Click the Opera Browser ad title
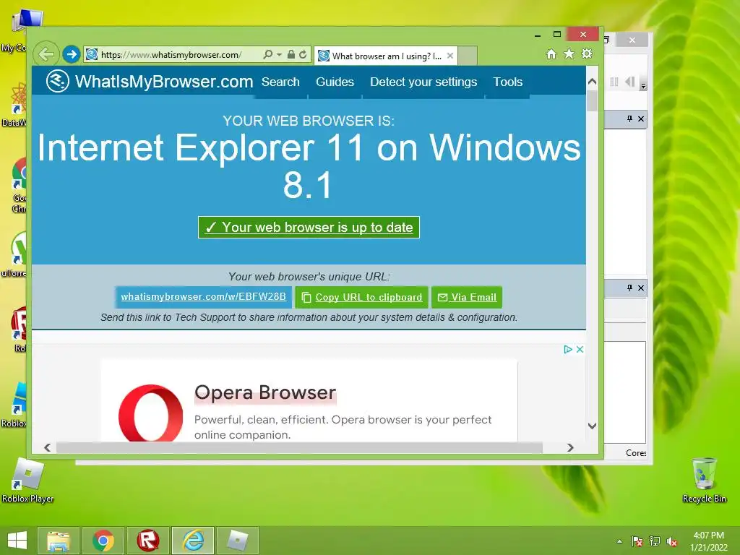 click(265, 392)
